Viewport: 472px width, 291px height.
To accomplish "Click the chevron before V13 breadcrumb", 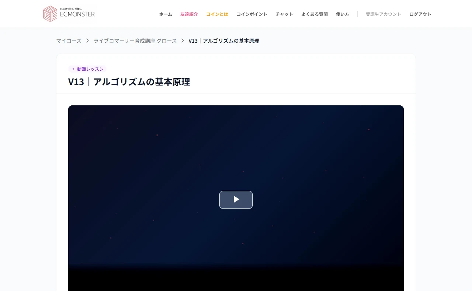I will tap(183, 41).
